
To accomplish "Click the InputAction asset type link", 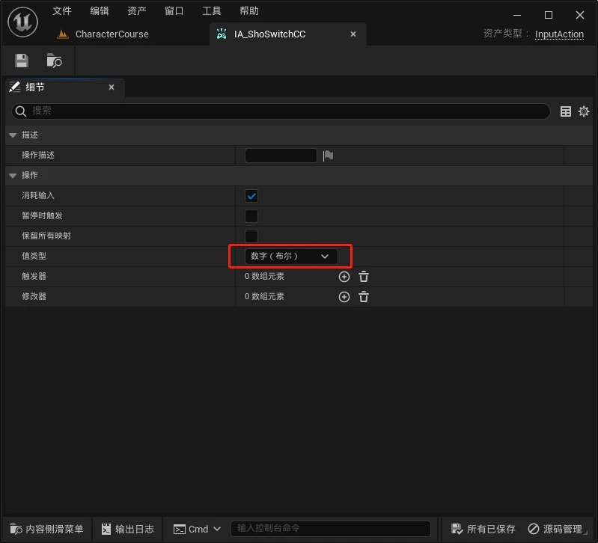I will pos(559,34).
